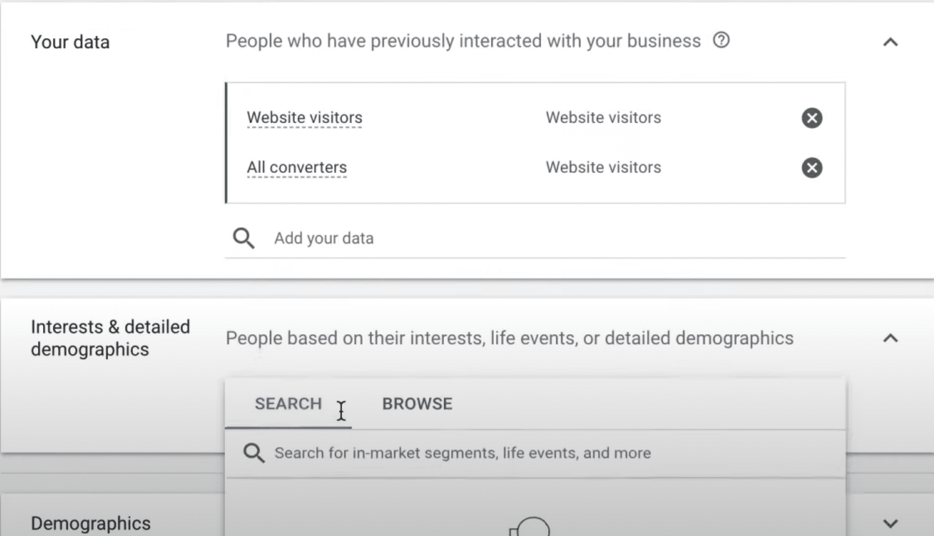
Task: Click the People based on their interests description
Action: click(x=509, y=338)
